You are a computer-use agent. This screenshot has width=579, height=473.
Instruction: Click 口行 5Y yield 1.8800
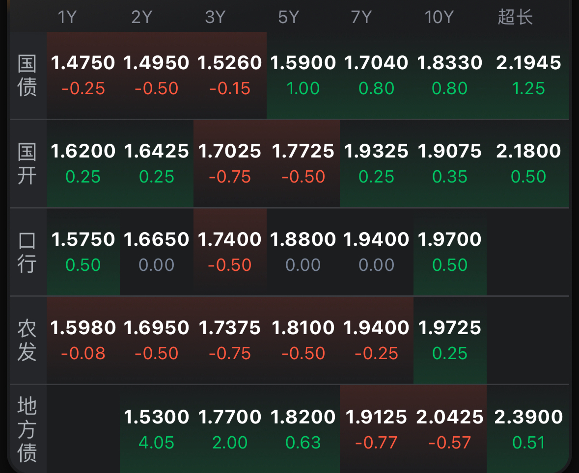click(x=303, y=252)
